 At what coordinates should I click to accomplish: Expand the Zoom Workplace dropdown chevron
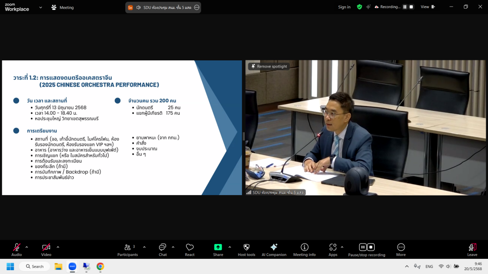[41, 8]
